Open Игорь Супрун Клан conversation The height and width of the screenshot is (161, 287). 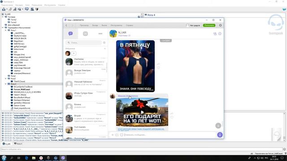point(85,95)
